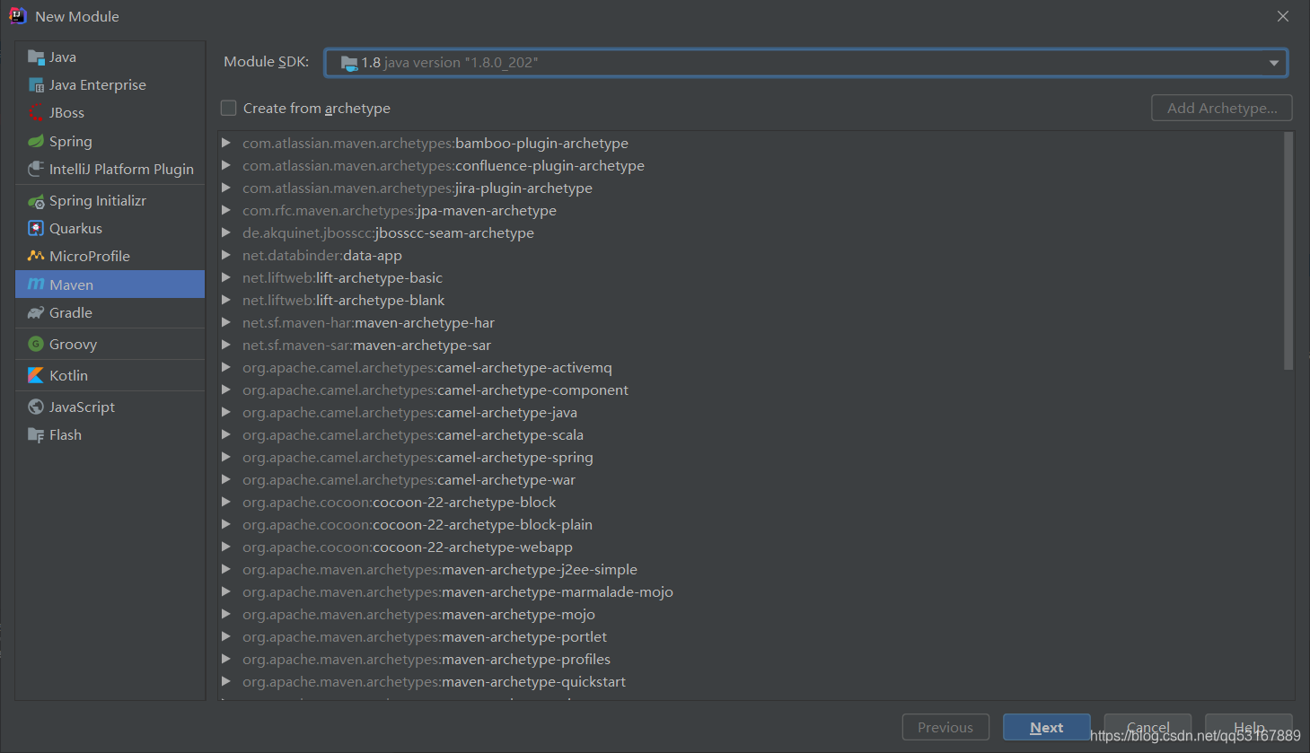
Task: Select Kotlin module type
Action: [110, 376]
